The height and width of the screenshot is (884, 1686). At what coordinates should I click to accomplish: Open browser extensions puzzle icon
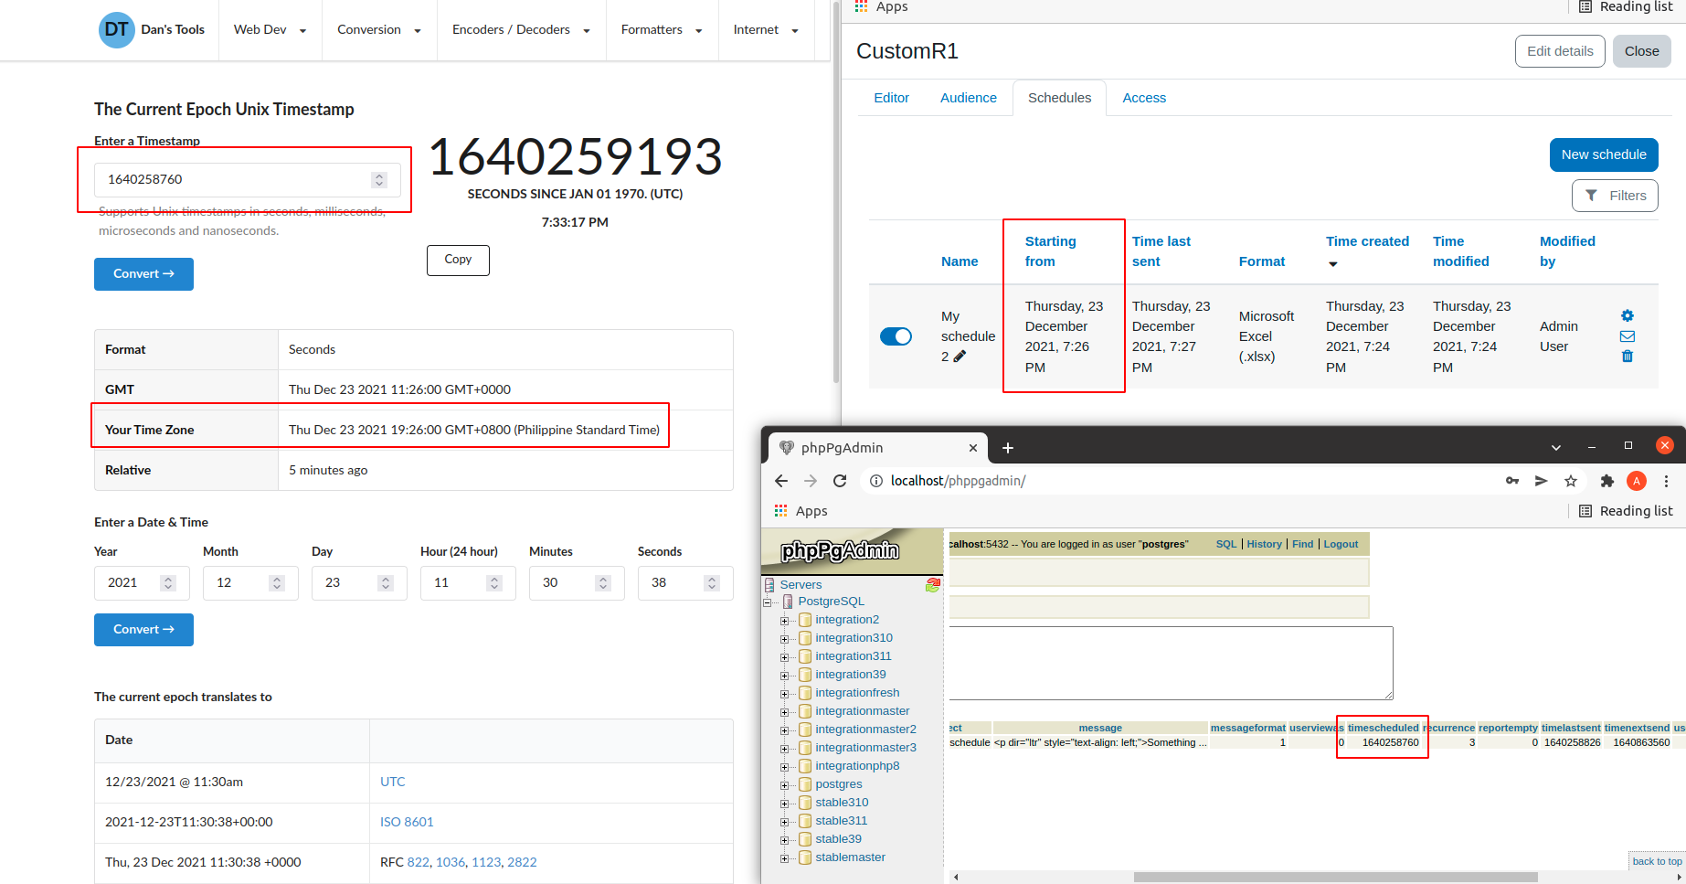[x=1607, y=481]
